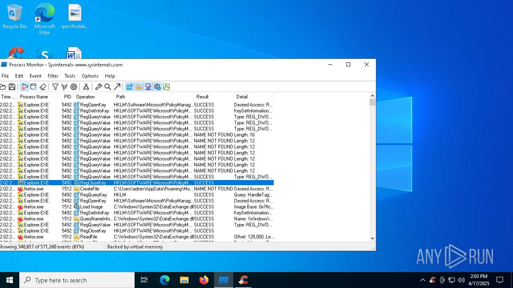Screen dimensions: 513x288
Task: Open the notification center icon
Action: point(500,280)
